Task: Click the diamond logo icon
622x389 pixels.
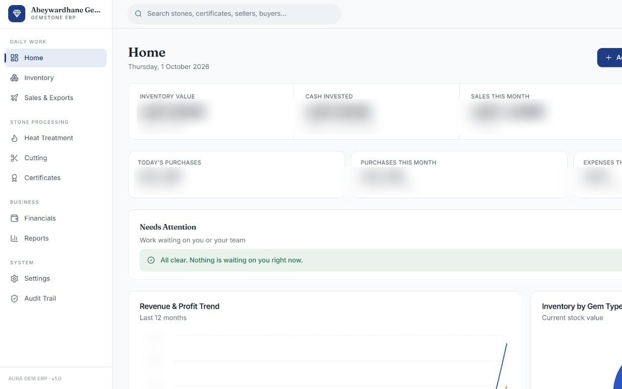Action: click(x=17, y=14)
